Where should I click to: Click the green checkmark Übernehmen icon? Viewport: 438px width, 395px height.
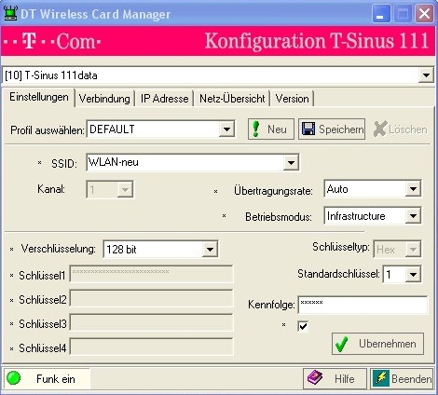pyautogui.click(x=342, y=344)
